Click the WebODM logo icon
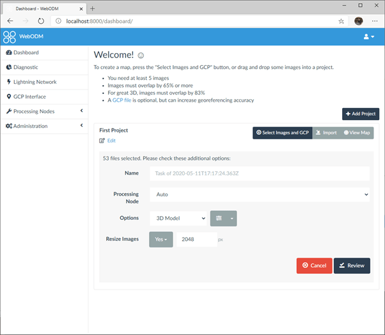 pyautogui.click(x=10, y=36)
